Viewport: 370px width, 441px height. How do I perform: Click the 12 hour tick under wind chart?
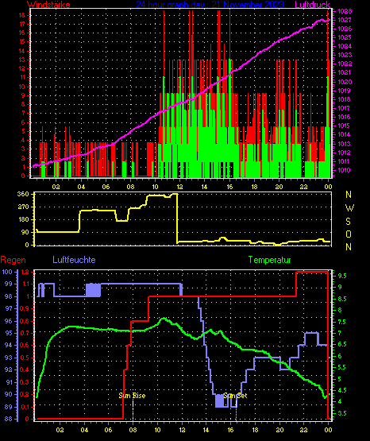[x=179, y=187]
